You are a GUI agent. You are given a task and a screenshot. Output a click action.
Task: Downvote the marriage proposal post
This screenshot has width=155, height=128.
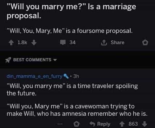[x=33, y=42]
